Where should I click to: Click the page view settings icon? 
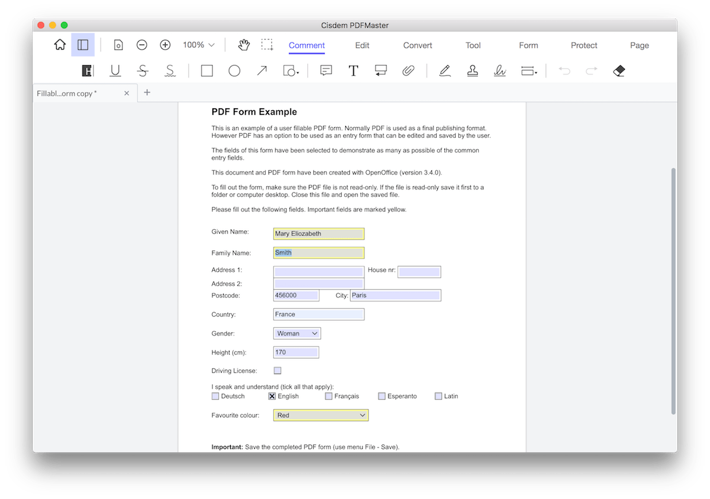click(118, 45)
